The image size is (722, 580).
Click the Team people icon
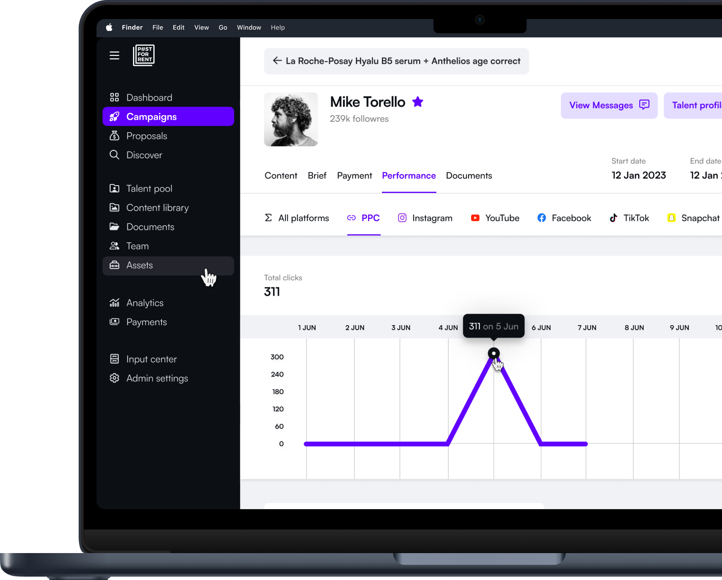tap(114, 246)
